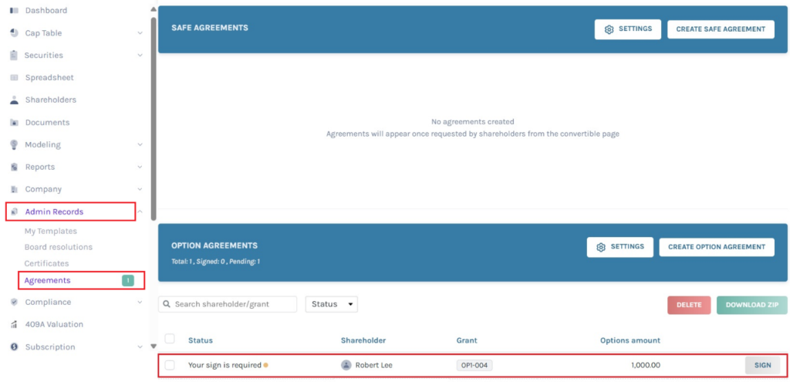
Task: Click the Compliance shield icon
Action: [14, 303]
